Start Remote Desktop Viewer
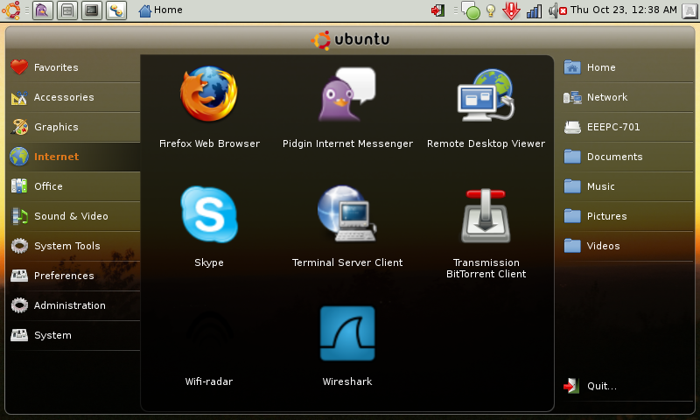 [x=486, y=107]
